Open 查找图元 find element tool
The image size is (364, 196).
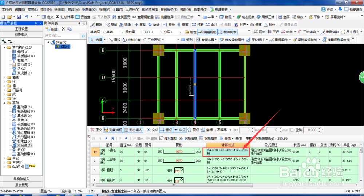(121, 17)
